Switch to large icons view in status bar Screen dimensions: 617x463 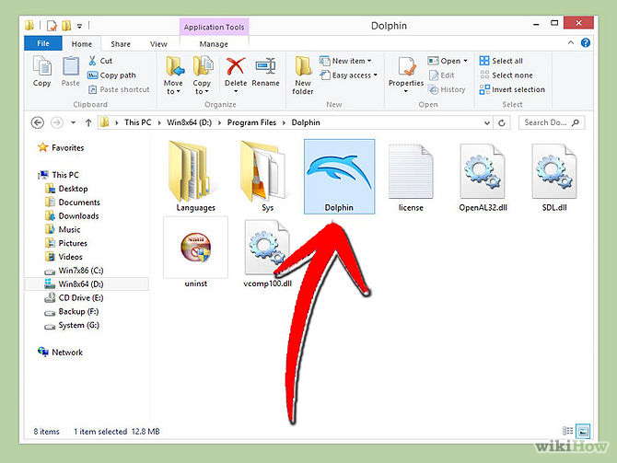[x=583, y=431]
